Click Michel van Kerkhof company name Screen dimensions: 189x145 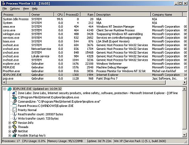click(x=164, y=71)
